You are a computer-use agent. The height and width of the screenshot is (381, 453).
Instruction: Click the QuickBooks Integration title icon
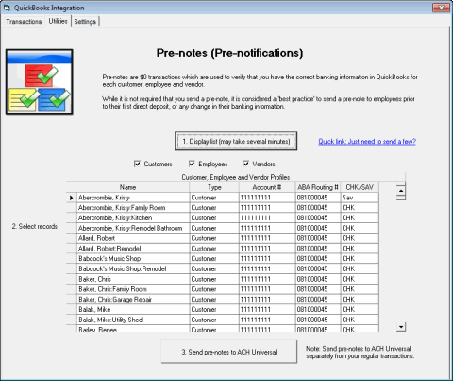click(7, 8)
